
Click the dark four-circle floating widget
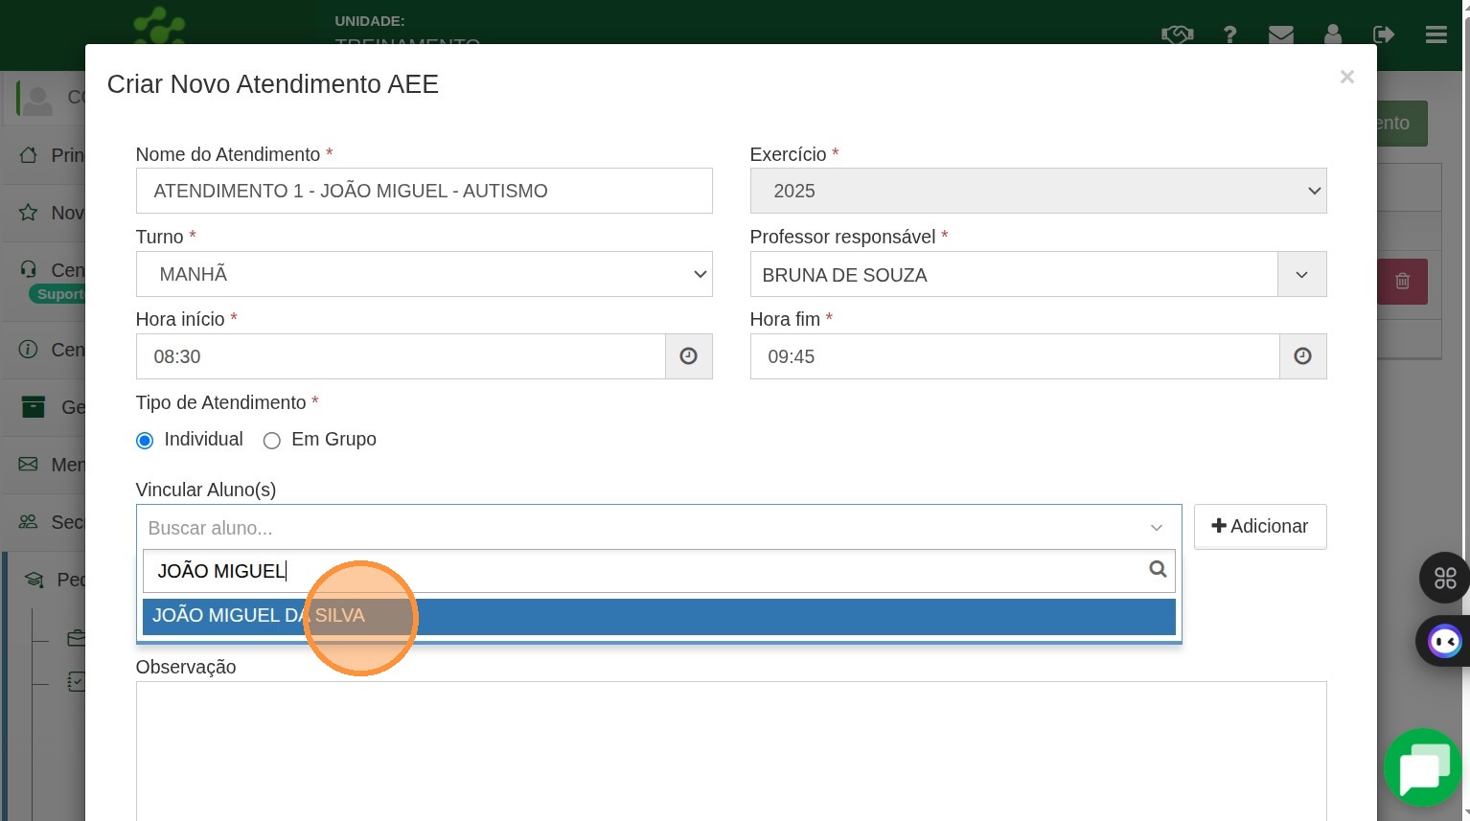point(1444,578)
